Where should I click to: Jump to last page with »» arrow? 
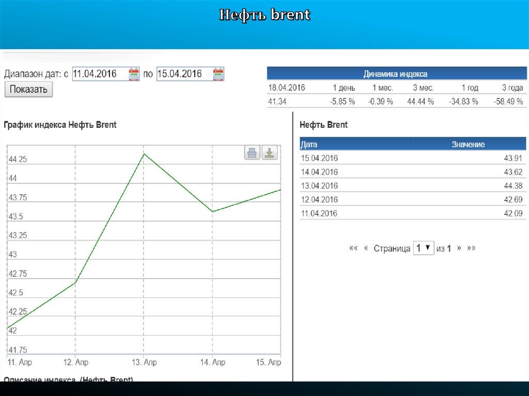[x=471, y=248]
